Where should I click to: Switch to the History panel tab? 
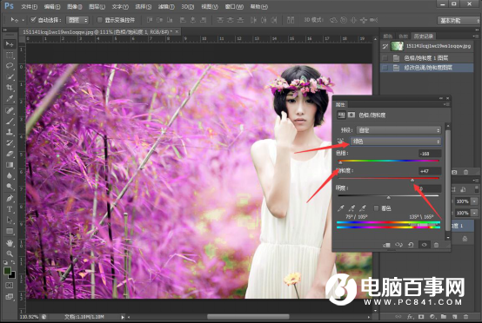pos(424,36)
